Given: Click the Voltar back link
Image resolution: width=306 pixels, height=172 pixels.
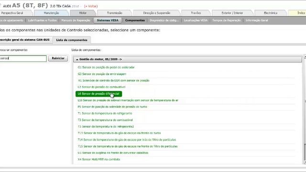Looking at the screenshot, I should point(91,6).
